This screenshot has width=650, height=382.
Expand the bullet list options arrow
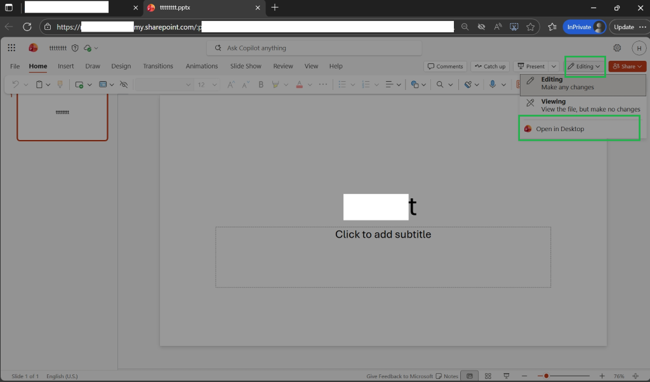353,84
